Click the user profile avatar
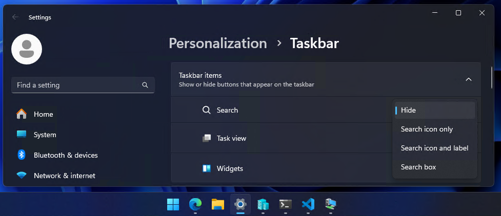Viewport: 501px width, 216px height. 27,49
